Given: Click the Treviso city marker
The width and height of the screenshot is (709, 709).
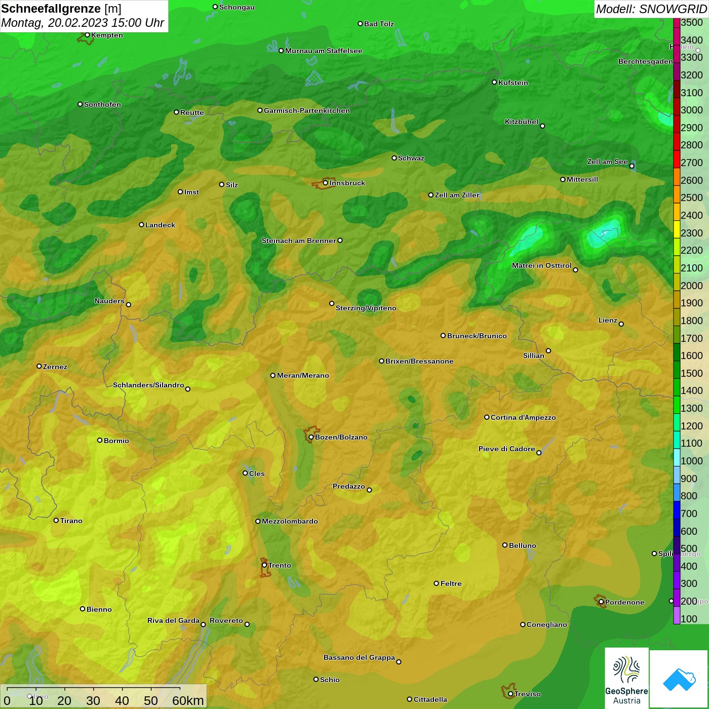Looking at the screenshot, I should pyautogui.click(x=510, y=694).
